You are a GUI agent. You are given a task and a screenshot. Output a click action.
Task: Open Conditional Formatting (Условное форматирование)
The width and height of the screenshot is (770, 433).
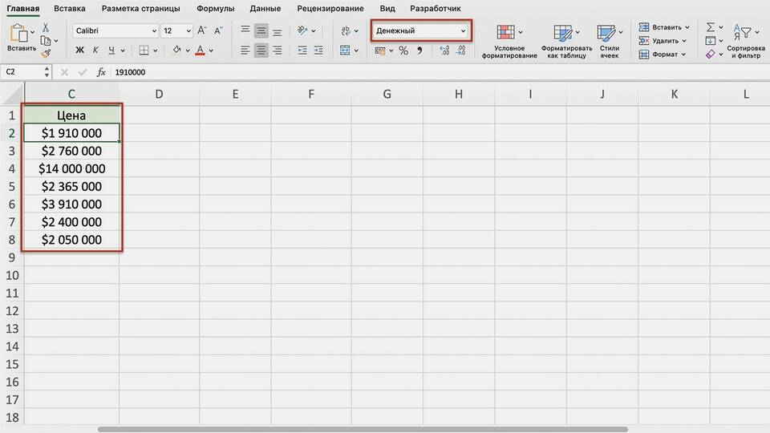[x=509, y=42]
